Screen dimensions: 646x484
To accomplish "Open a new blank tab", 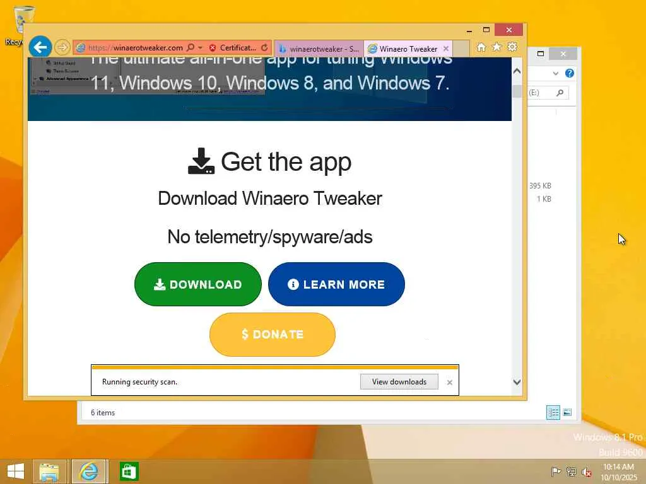I will pyautogui.click(x=461, y=49).
